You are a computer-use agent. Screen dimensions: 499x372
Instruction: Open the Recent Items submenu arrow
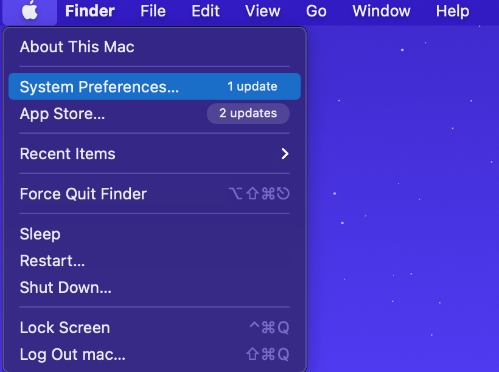click(x=284, y=154)
